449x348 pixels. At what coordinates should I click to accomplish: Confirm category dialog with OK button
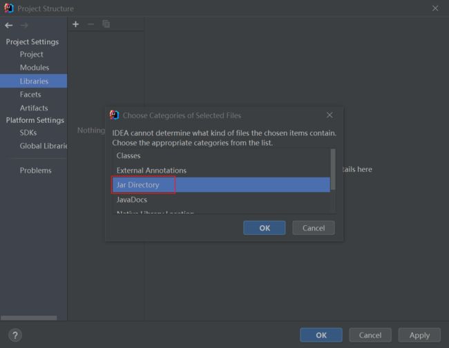pos(265,228)
